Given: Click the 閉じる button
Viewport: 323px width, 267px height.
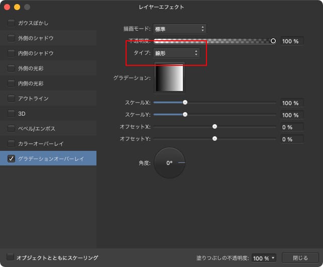Looking at the screenshot, I should pyautogui.click(x=300, y=258).
